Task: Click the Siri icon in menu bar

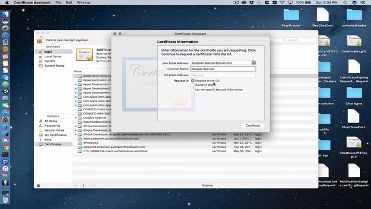Action: [354, 2]
